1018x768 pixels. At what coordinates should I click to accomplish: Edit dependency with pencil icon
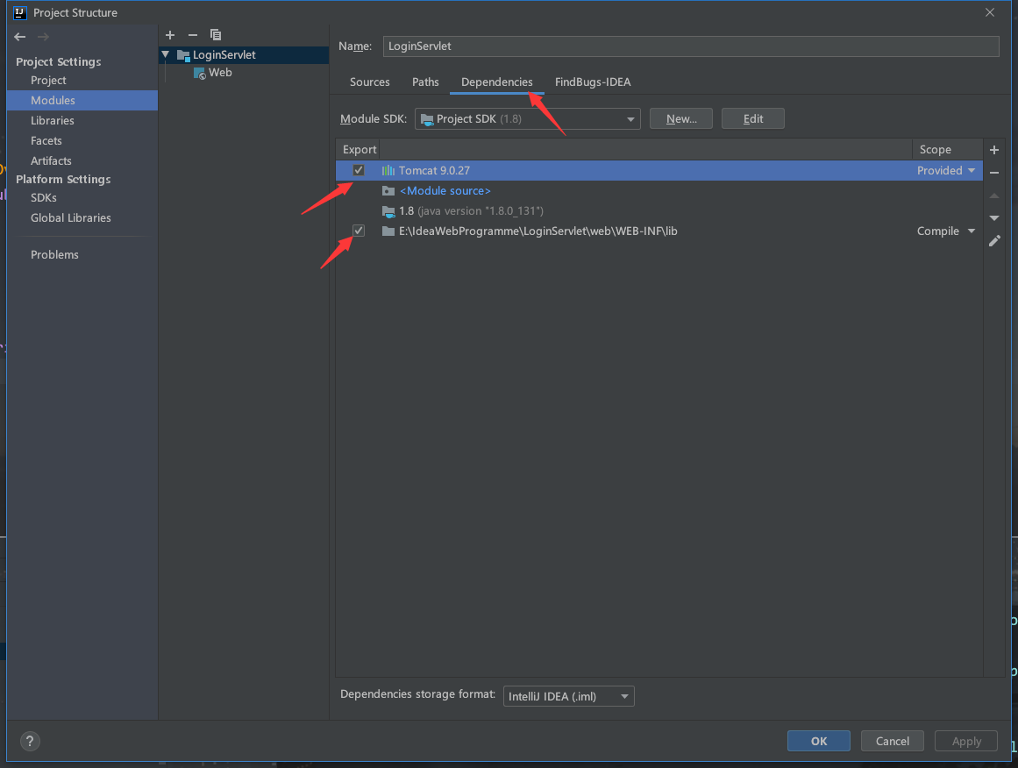pos(994,241)
